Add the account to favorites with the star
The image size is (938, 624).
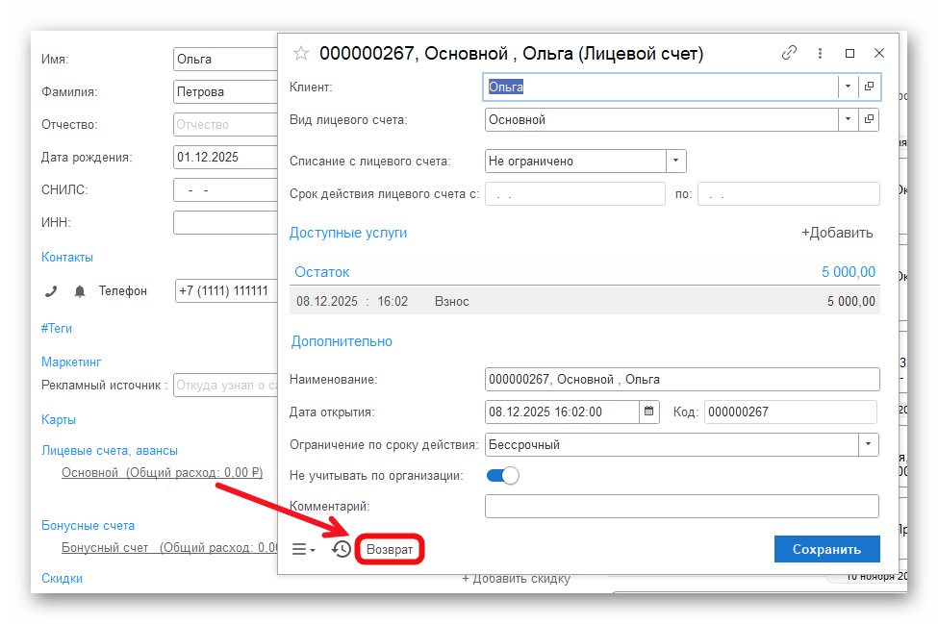click(301, 54)
